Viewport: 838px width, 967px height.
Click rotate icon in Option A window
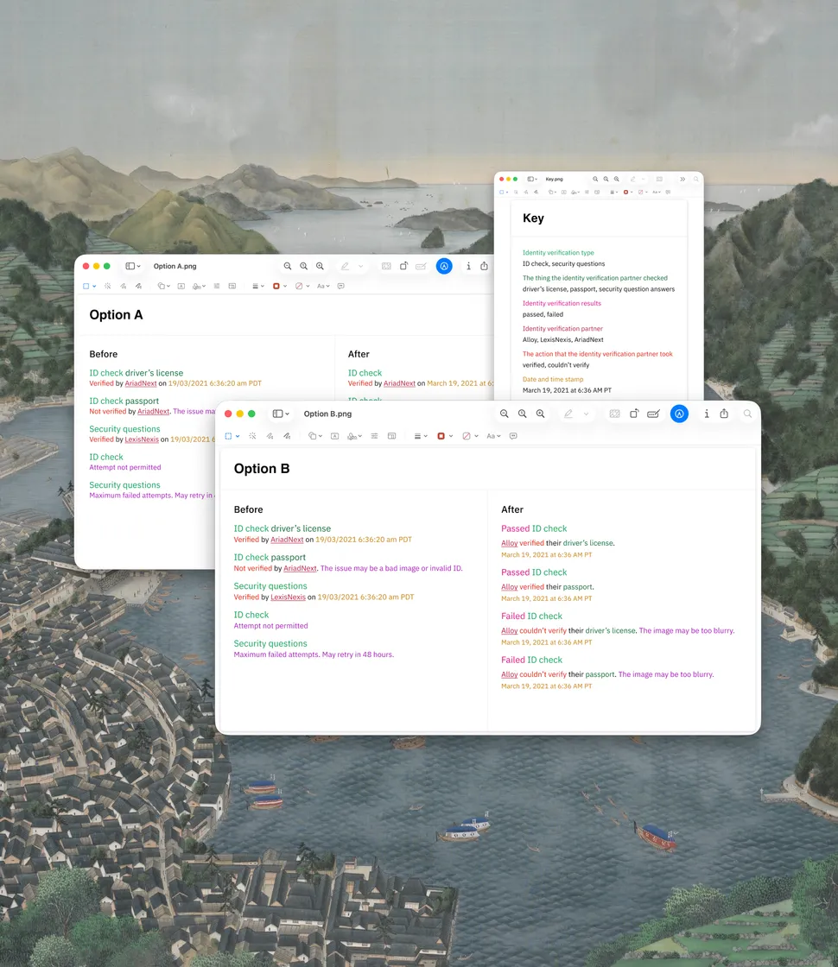pos(403,267)
